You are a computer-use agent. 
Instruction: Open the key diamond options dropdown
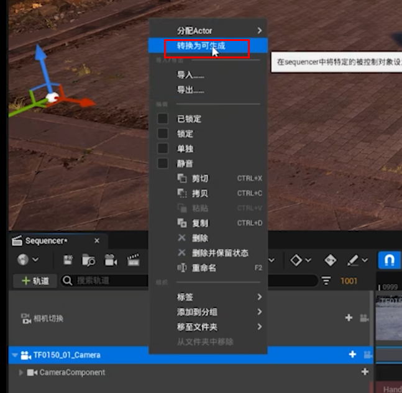[x=301, y=260]
